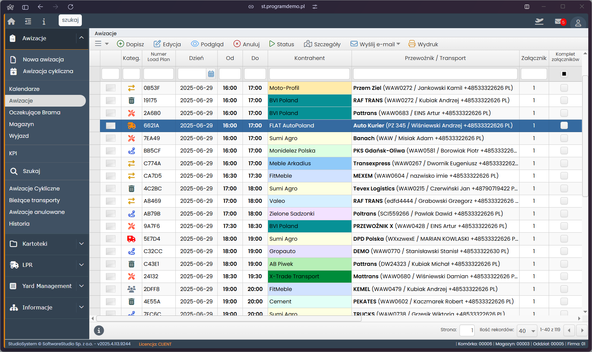Viewport: 592px width, 352px height.
Task: Toggle Komplet załączników filter checkbox
Action: 564,74
